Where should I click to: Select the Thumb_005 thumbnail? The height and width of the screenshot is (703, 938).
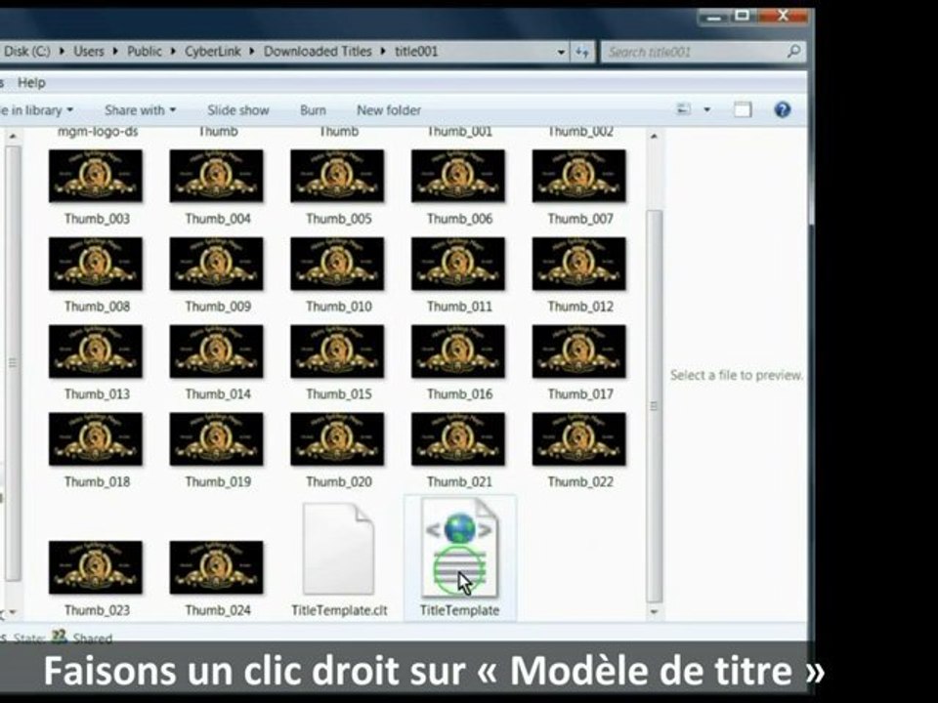(337, 176)
